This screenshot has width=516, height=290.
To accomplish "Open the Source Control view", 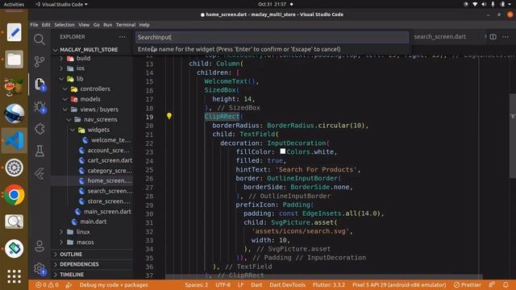I will click(x=40, y=61).
